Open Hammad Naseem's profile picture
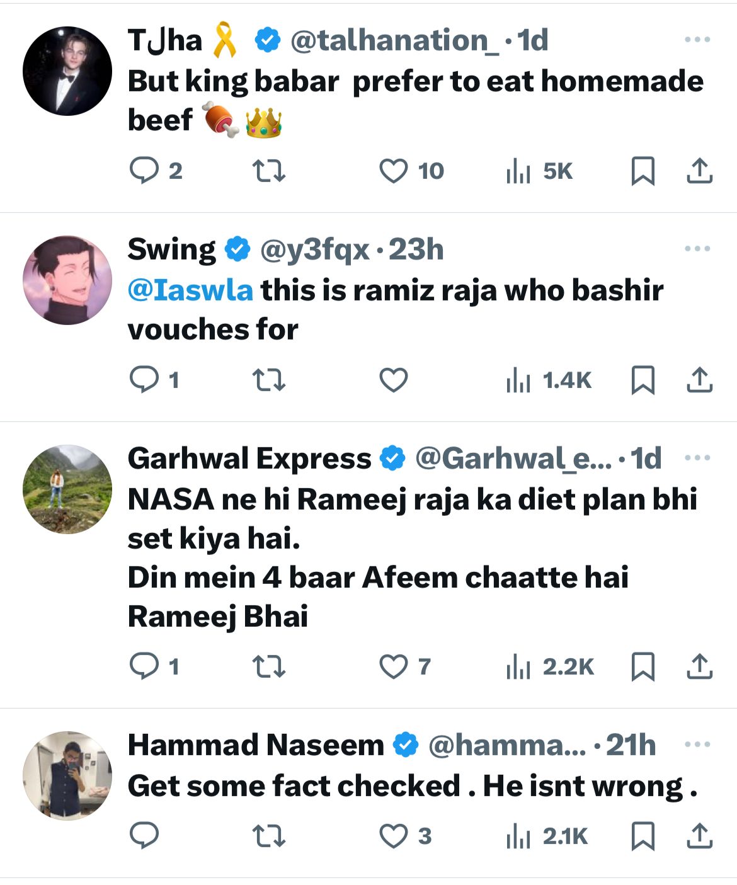The height and width of the screenshot is (885, 737). tap(67, 775)
